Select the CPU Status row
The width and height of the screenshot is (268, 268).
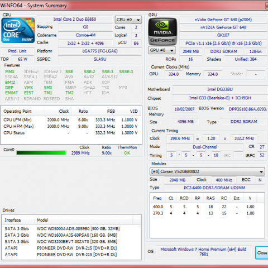pos(71,133)
